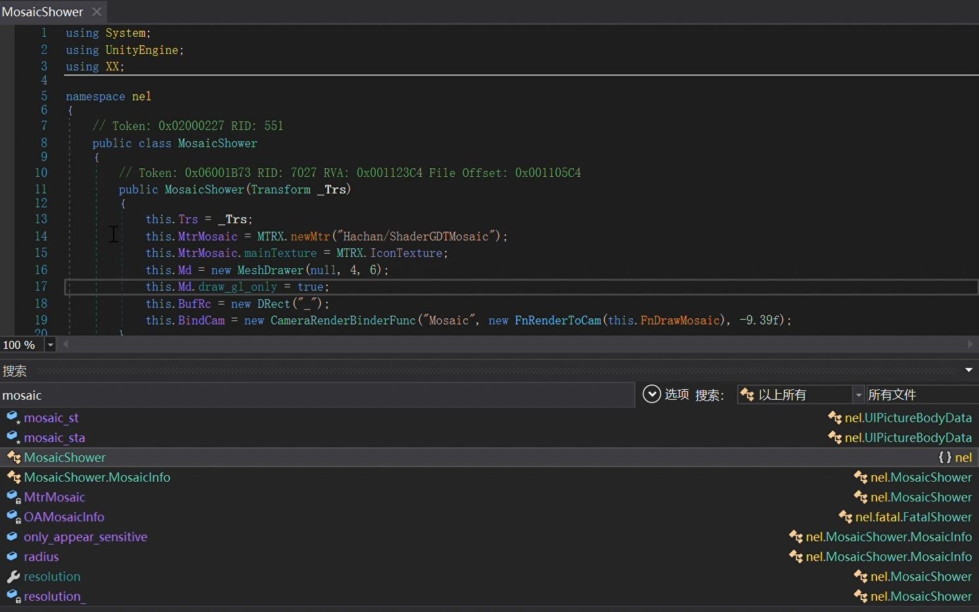
Task: Click the mosaic search input field
Action: pyautogui.click(x=317, y=395)
